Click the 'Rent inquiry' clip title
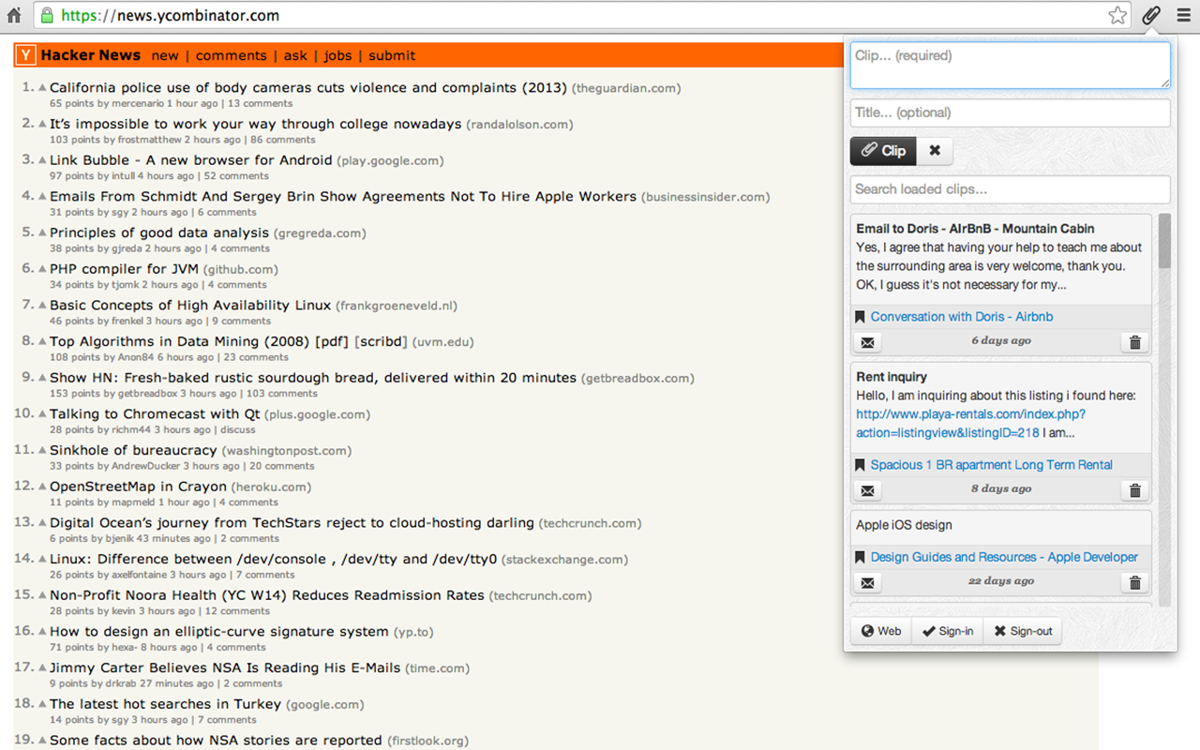 pos(892,377)
